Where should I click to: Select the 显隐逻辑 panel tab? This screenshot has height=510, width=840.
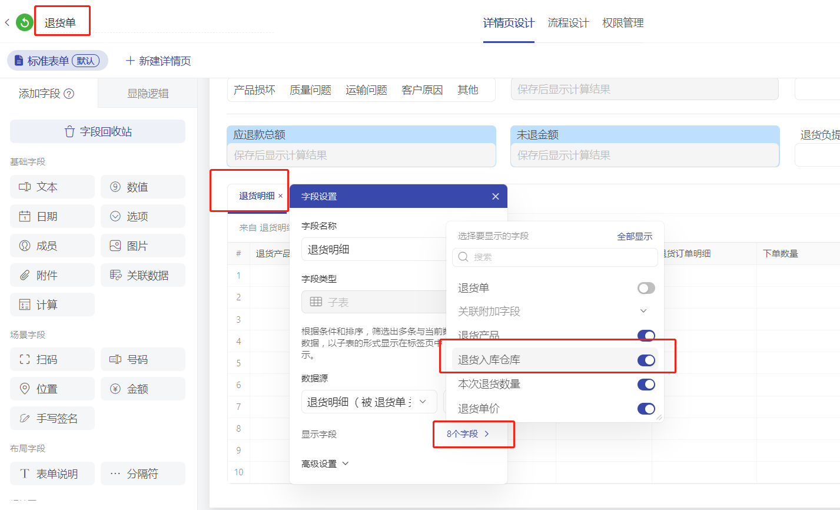tap(148, 93)
